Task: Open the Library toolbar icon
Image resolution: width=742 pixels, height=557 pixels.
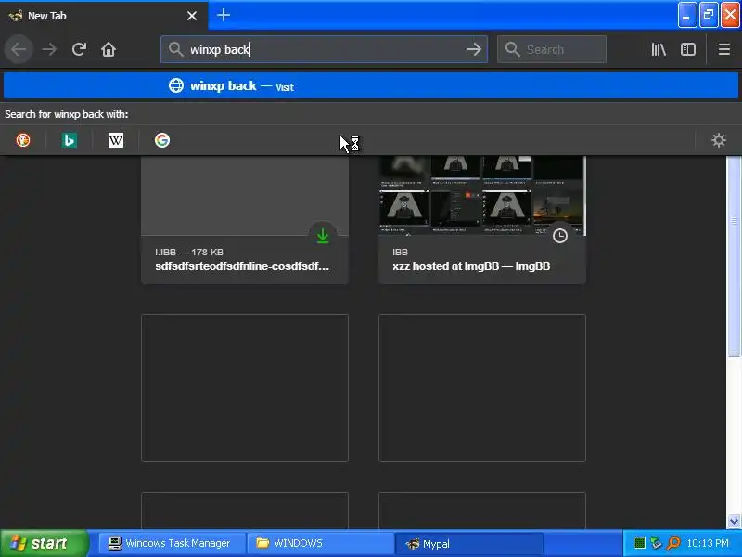Action: (659, 49)
